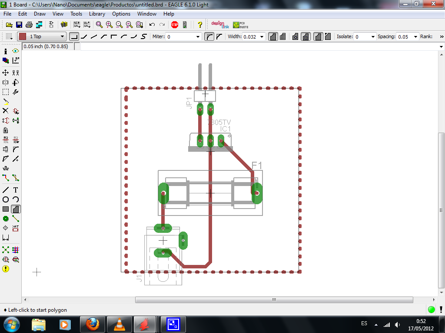Open the Draw menu

tap(40, 14)
